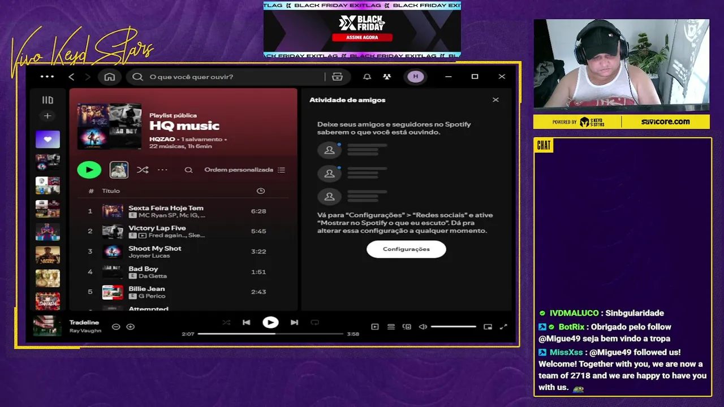Open artist link 'Joyner Lucas'
This screenshot has height=407, width=724.
[x=149, y=256]
